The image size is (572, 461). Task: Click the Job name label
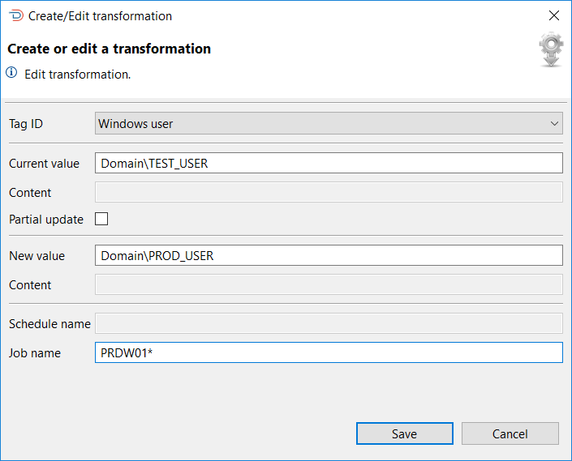(x=35, y=353)
